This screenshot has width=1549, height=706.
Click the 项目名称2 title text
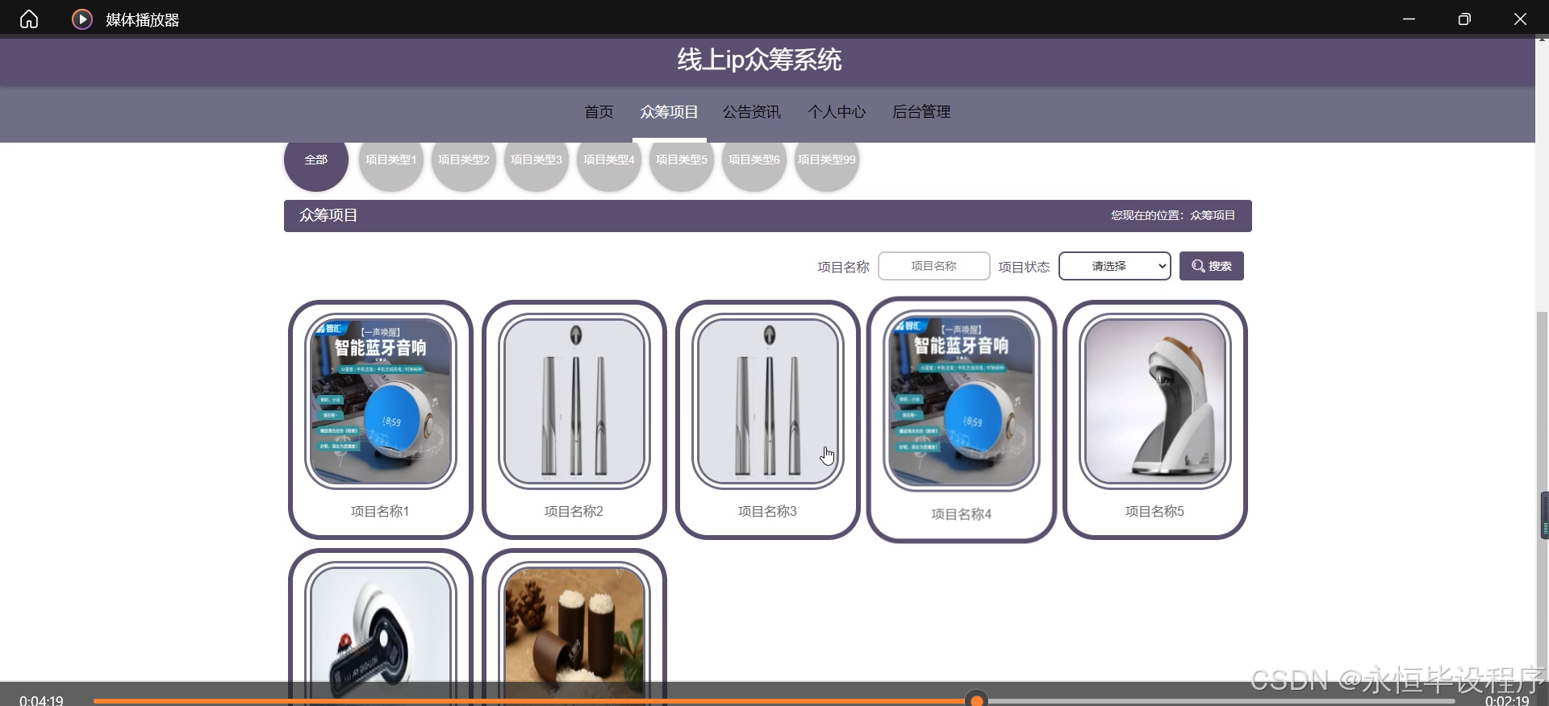[574, 511]
